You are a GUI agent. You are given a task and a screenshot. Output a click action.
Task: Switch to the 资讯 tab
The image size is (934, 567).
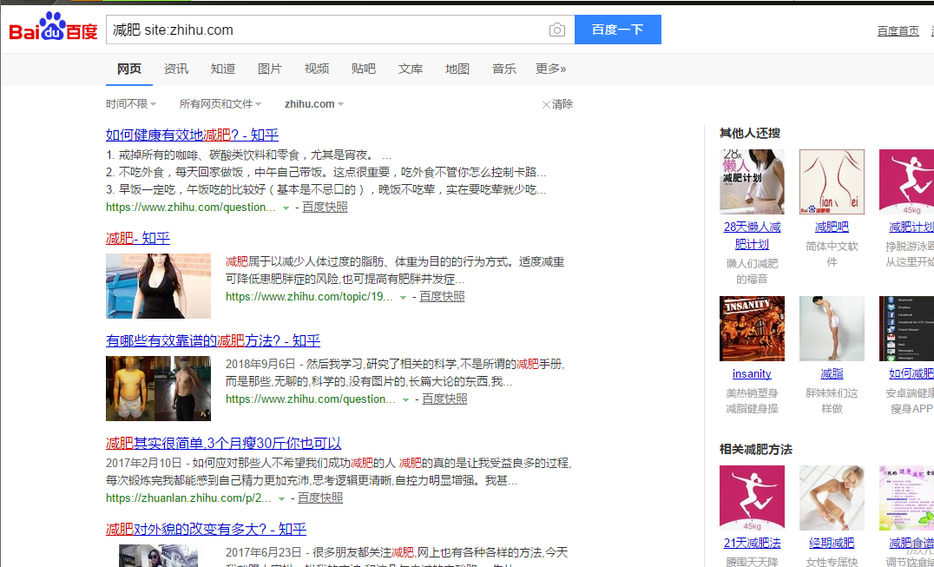[175, 69]
